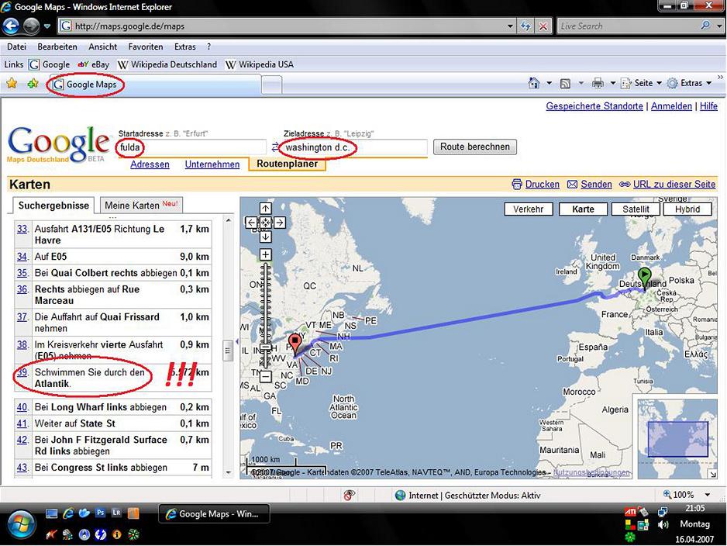Click the Startadresse field containing fulda
This screenshot has width=727, height=546.
(x=191, y=147)
